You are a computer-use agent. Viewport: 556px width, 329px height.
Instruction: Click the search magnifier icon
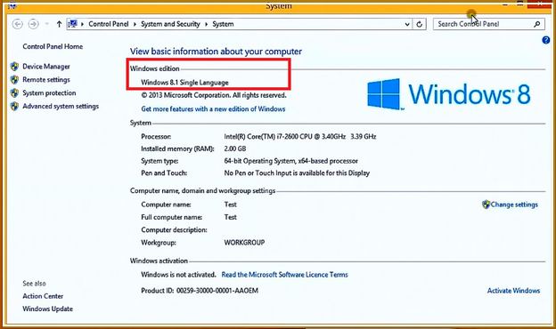click(x=537, y=24)
